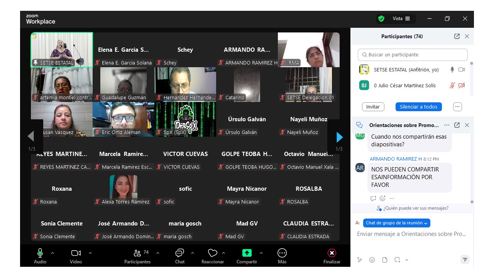Click the emoji smiley in chat composer
This screenshot has height=278, width=494.
372,260
